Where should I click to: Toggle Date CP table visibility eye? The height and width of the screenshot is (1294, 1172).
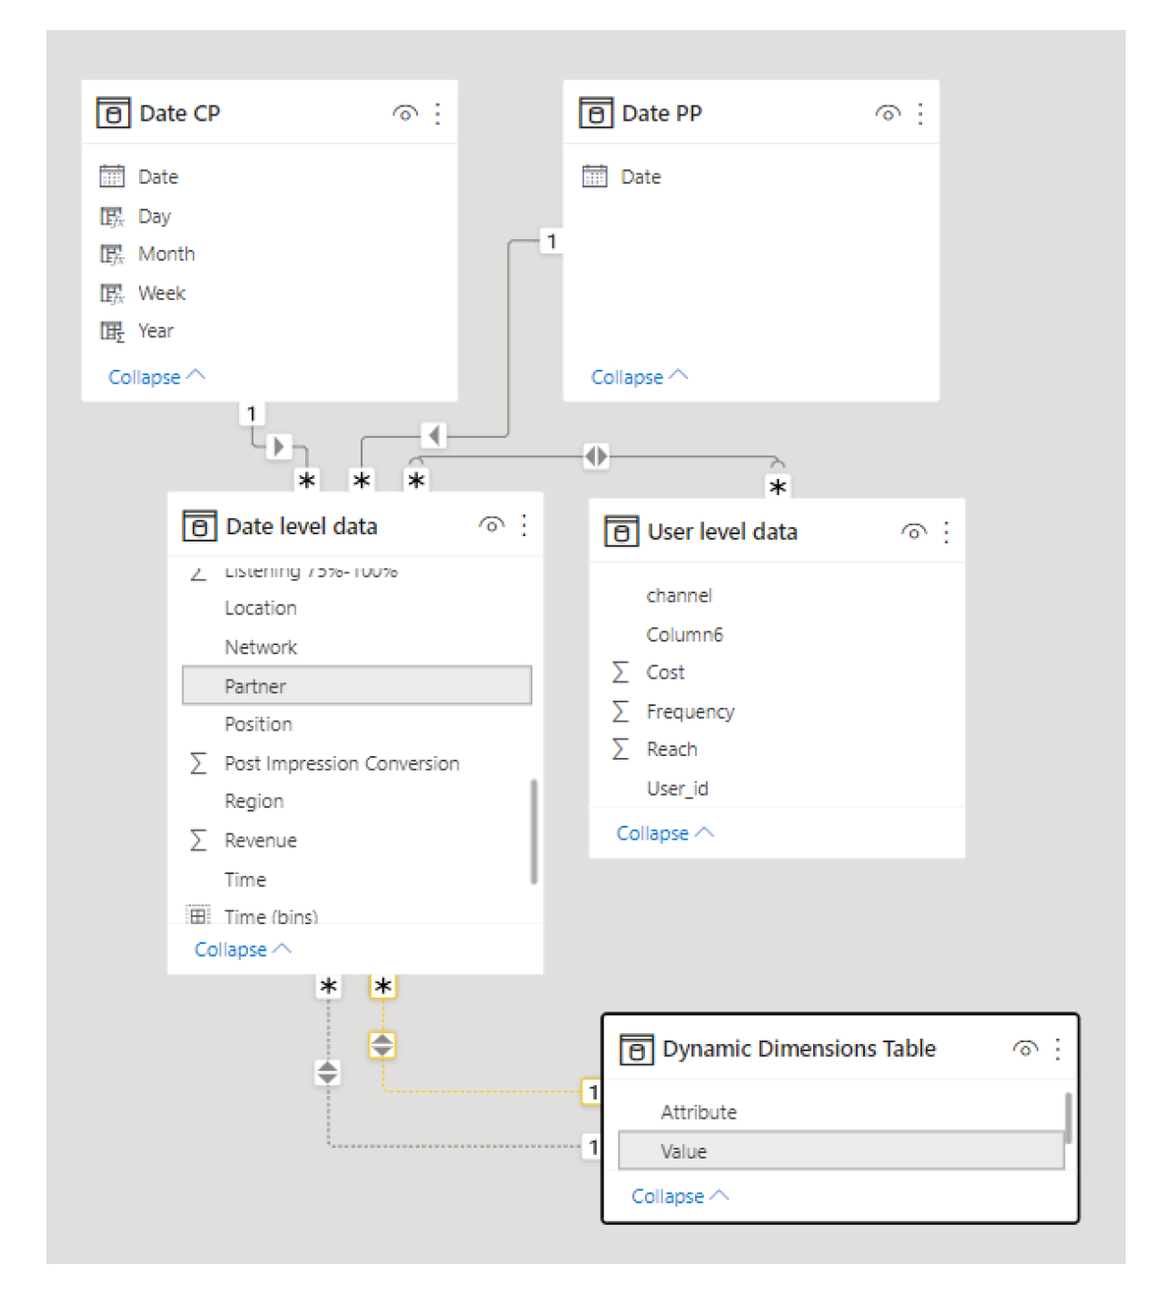tap(405, 114)
